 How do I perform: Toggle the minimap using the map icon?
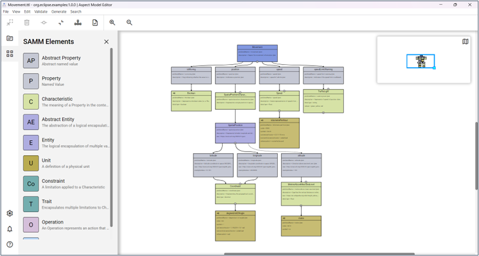coord(465,42)
